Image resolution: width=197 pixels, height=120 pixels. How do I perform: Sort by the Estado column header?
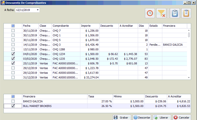155,26
